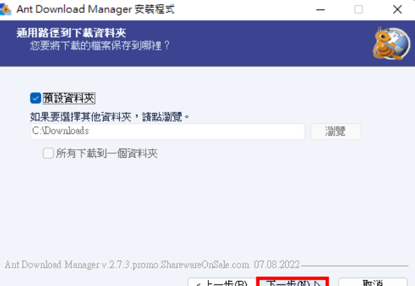This screenshot has height=286, width=415.
Task: Close the installer window
Action: coord(397,10)
